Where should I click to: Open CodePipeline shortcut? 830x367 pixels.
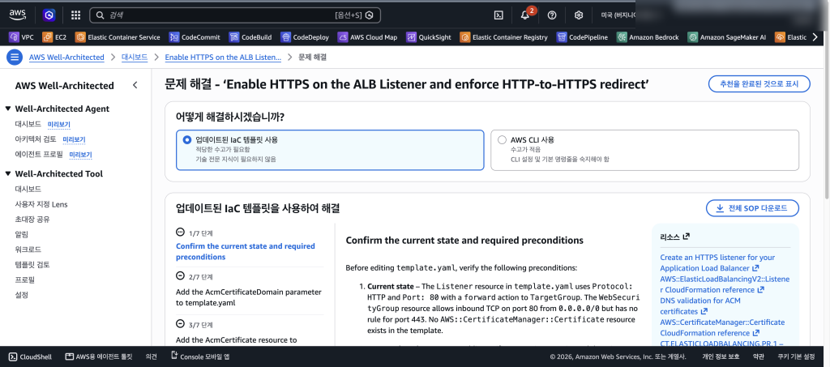(582, 37)
